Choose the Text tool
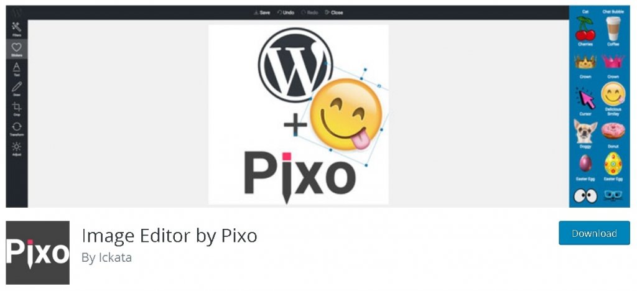 click(17, 69)
